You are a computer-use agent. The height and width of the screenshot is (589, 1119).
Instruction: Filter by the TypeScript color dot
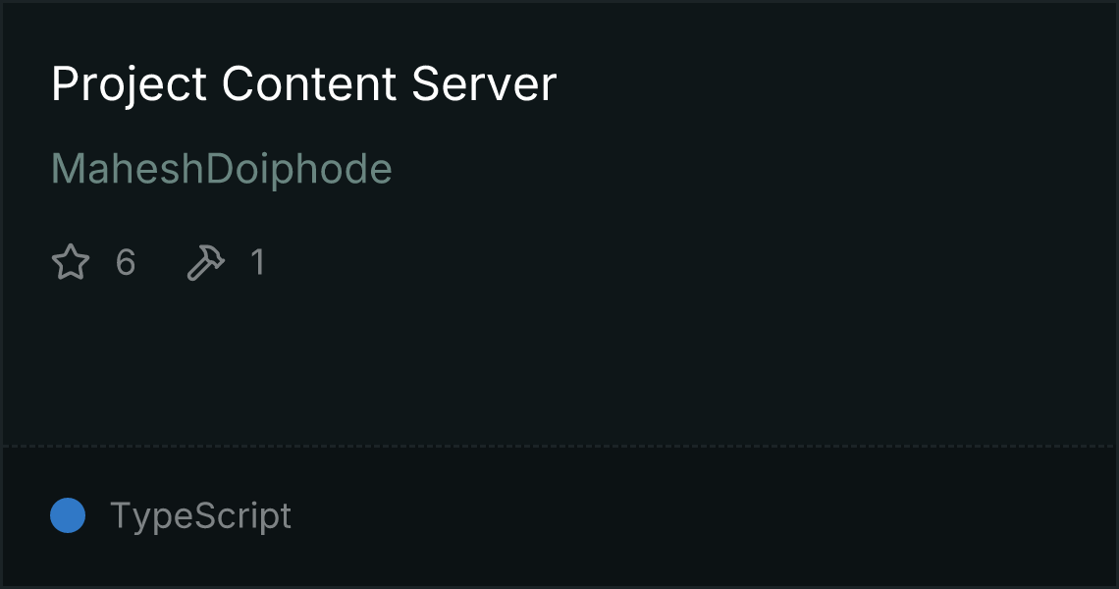click(68, 515)
